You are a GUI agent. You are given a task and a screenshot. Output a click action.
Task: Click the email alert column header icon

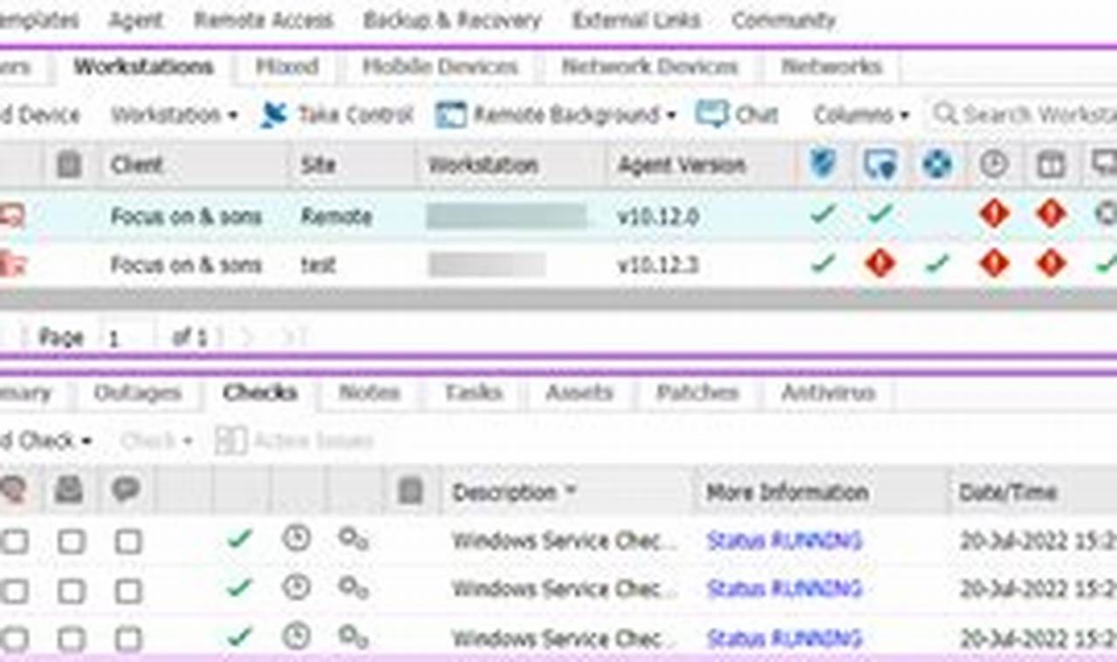pyautogui.click(x=69, y=491)
